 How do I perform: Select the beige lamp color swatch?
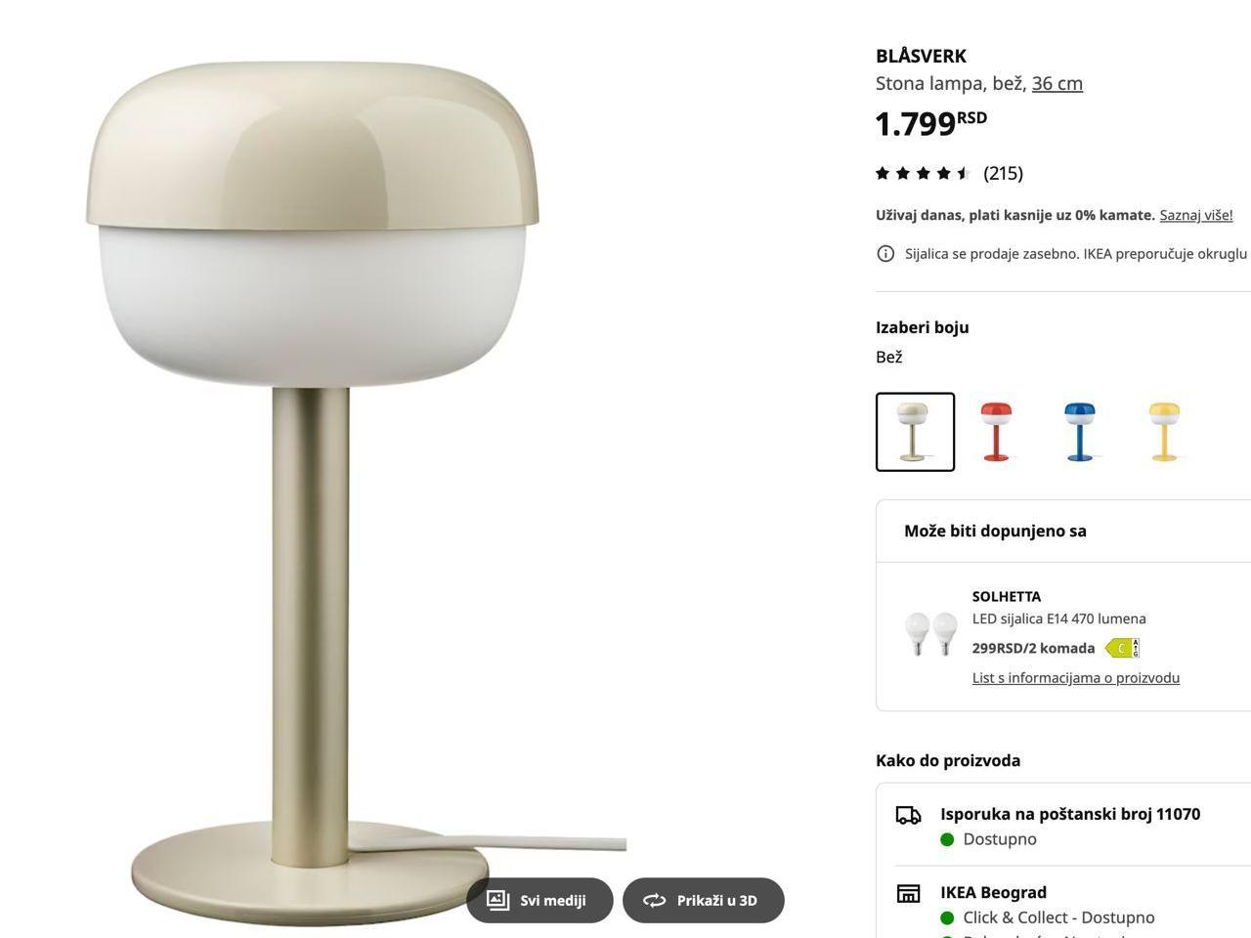pos(915,432)
